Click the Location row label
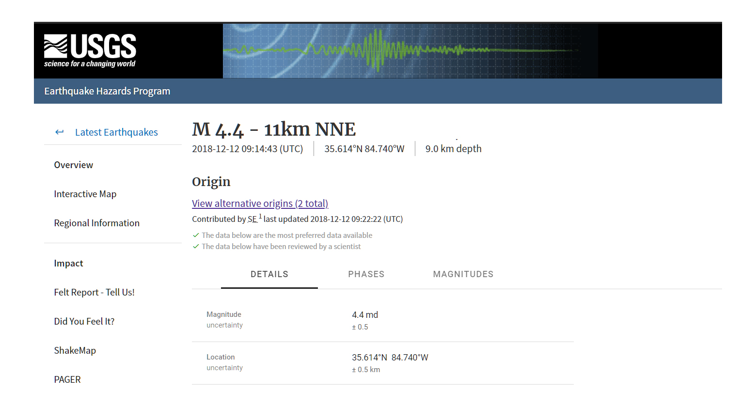756x407 pixels. [x=220, y=357]
